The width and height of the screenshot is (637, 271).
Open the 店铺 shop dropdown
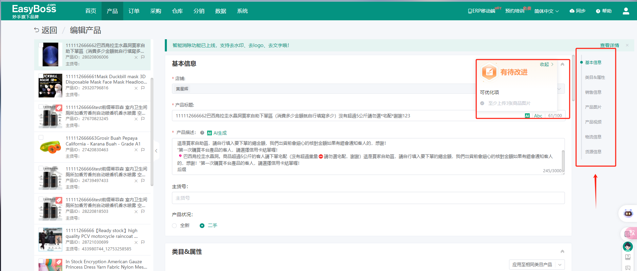point(368,89)
